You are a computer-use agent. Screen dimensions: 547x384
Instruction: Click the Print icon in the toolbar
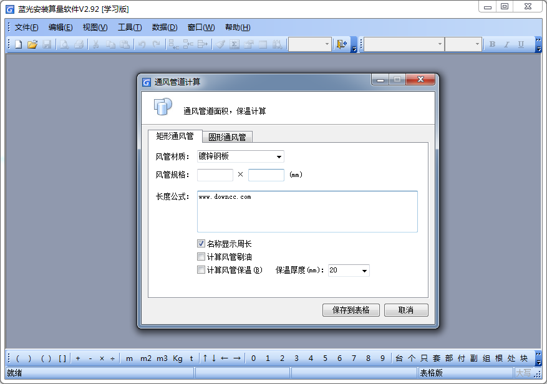coord(79,44)
